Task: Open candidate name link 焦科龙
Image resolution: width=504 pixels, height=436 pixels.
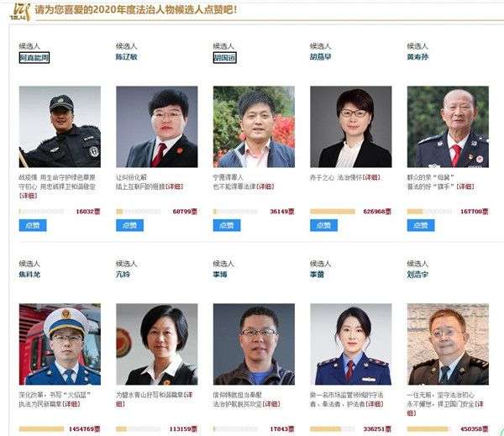Action: pyautogui.click(x=29, y=274)
